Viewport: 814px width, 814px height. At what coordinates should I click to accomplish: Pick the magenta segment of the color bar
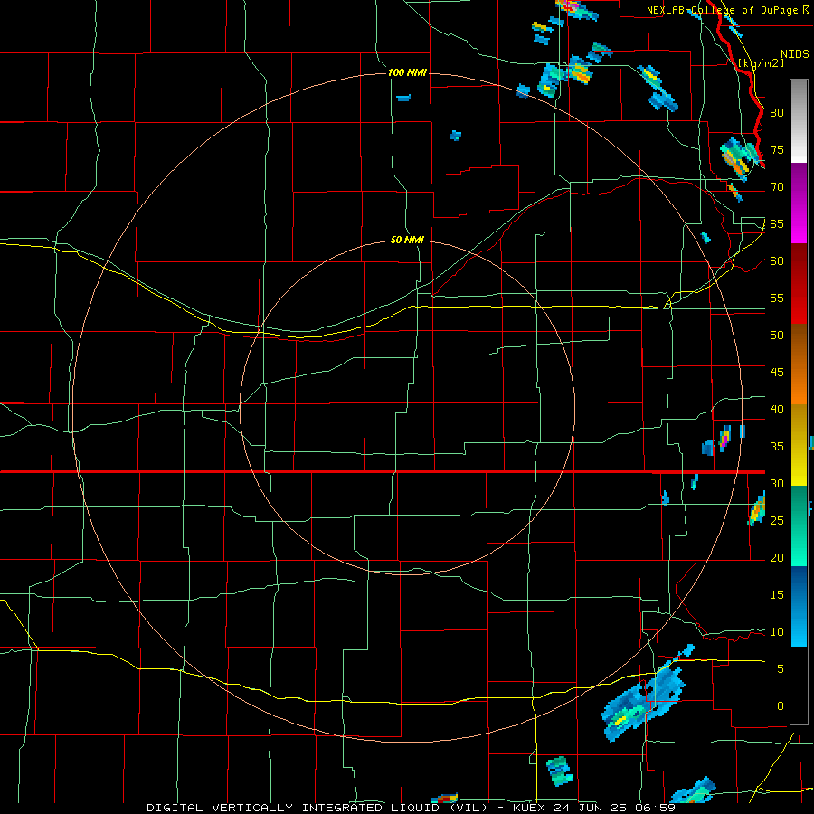coord(799,225)
